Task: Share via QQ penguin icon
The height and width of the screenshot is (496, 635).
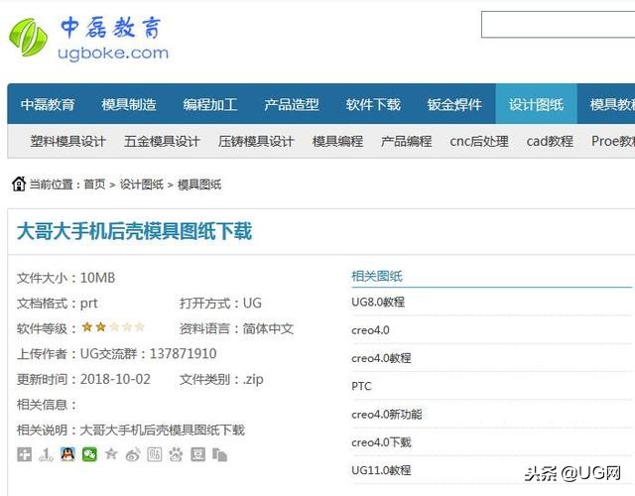Action: [67, 454]
